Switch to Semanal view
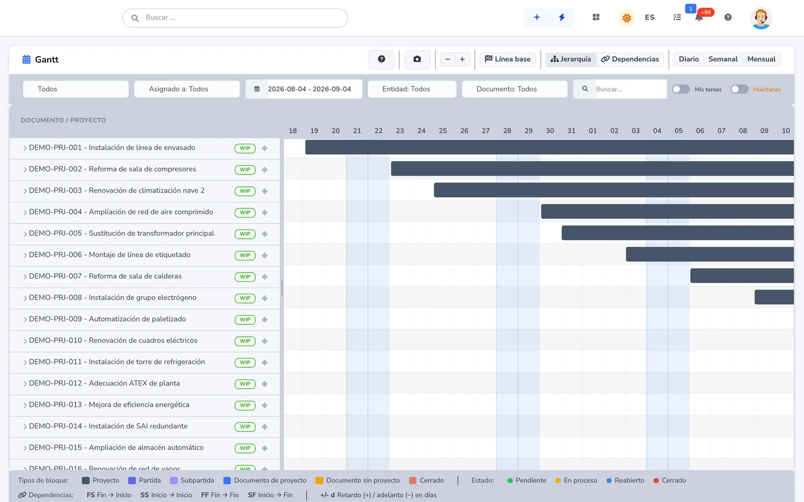The height and width of the screenshot is (502, 804). coord(723,59)
